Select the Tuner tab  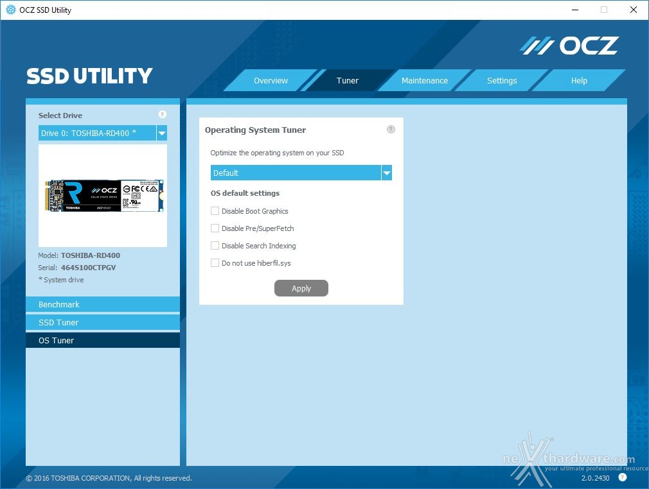coord(348,81)
